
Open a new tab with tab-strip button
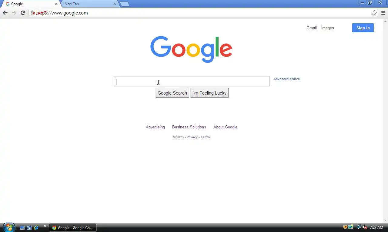pyautogui.click(x=124, y=4)
